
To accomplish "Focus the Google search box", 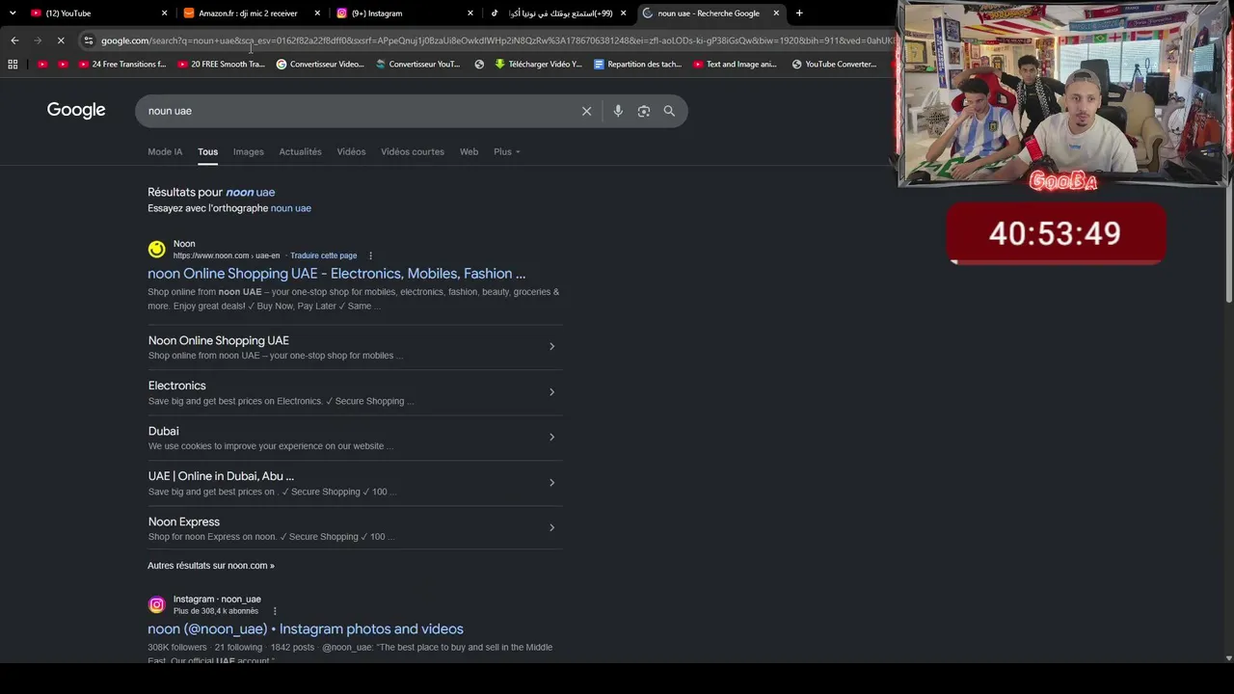I will coord(357,111).
